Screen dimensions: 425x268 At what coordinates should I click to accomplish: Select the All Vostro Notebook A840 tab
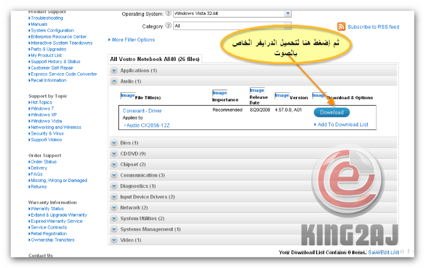point(155,59)
